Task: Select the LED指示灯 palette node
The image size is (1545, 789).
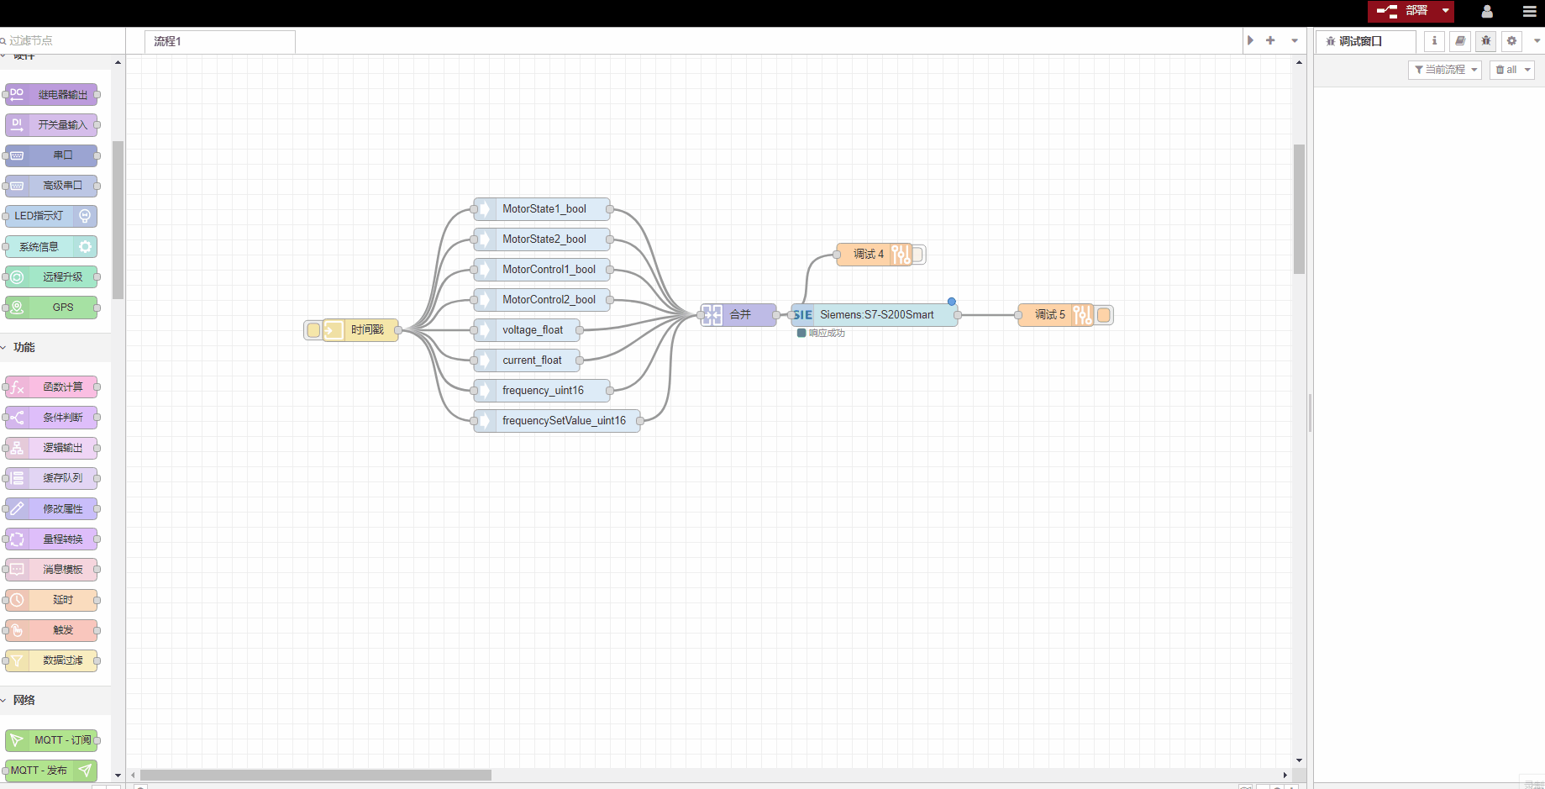Action: (x=51, y=216)
